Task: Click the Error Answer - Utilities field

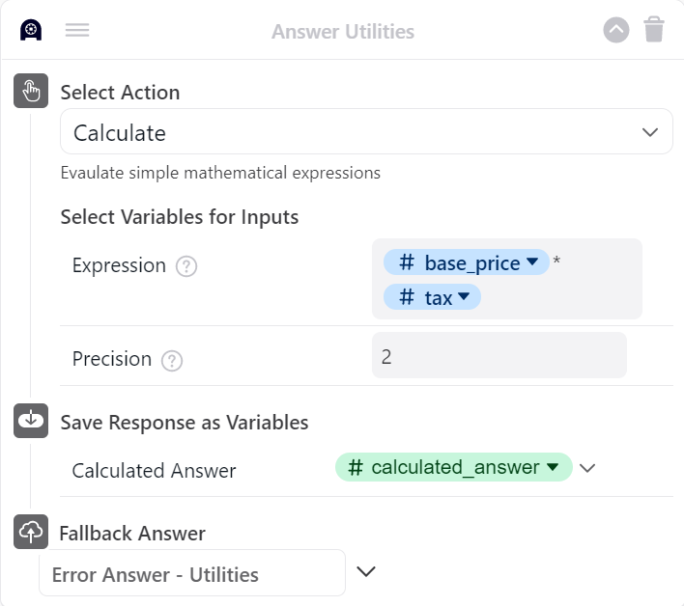Action: click(192, 574)
